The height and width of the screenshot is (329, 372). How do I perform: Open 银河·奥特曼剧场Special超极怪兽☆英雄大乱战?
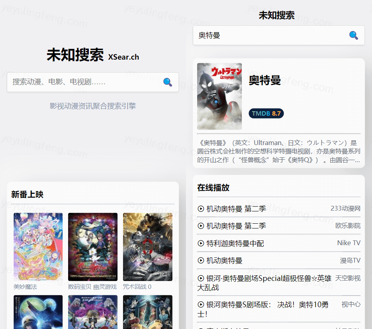point(264,283)
